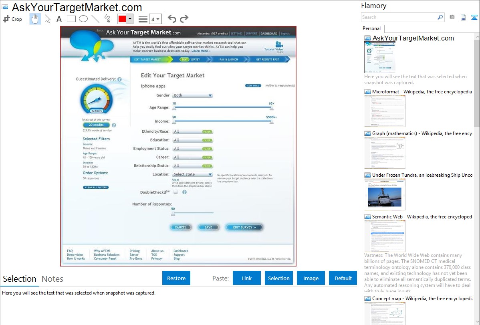
Task: Select the 'AskYourTargetMarket.com' title in the snapshot list
Action: click(413, 38)
